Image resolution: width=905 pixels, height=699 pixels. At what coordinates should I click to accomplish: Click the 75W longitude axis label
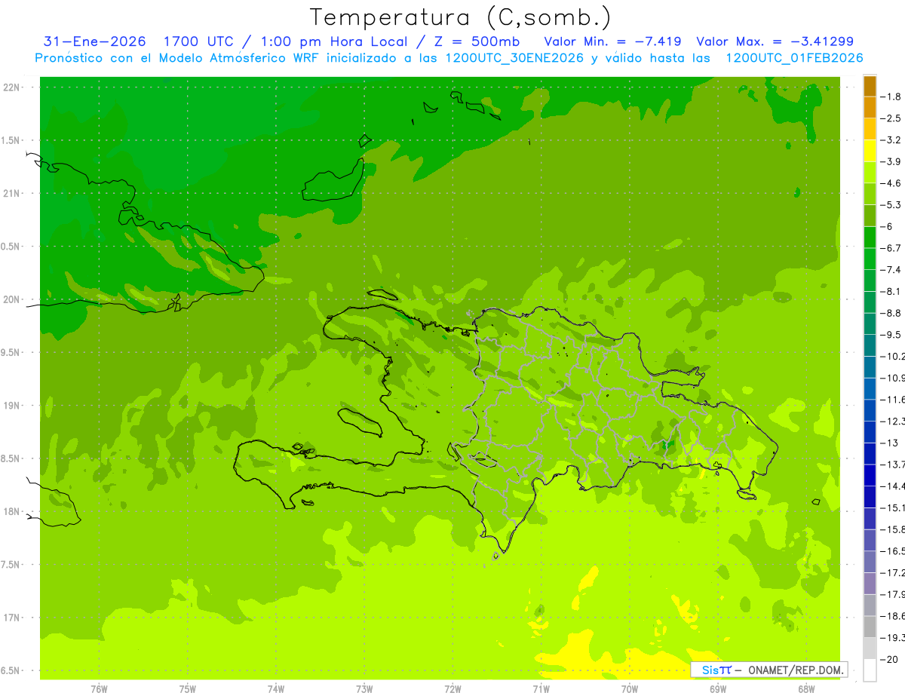[x=188, y=689]
